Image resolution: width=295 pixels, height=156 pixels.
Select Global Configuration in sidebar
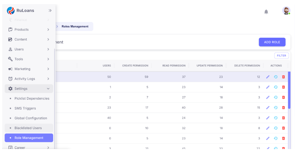tap(31, 118)
